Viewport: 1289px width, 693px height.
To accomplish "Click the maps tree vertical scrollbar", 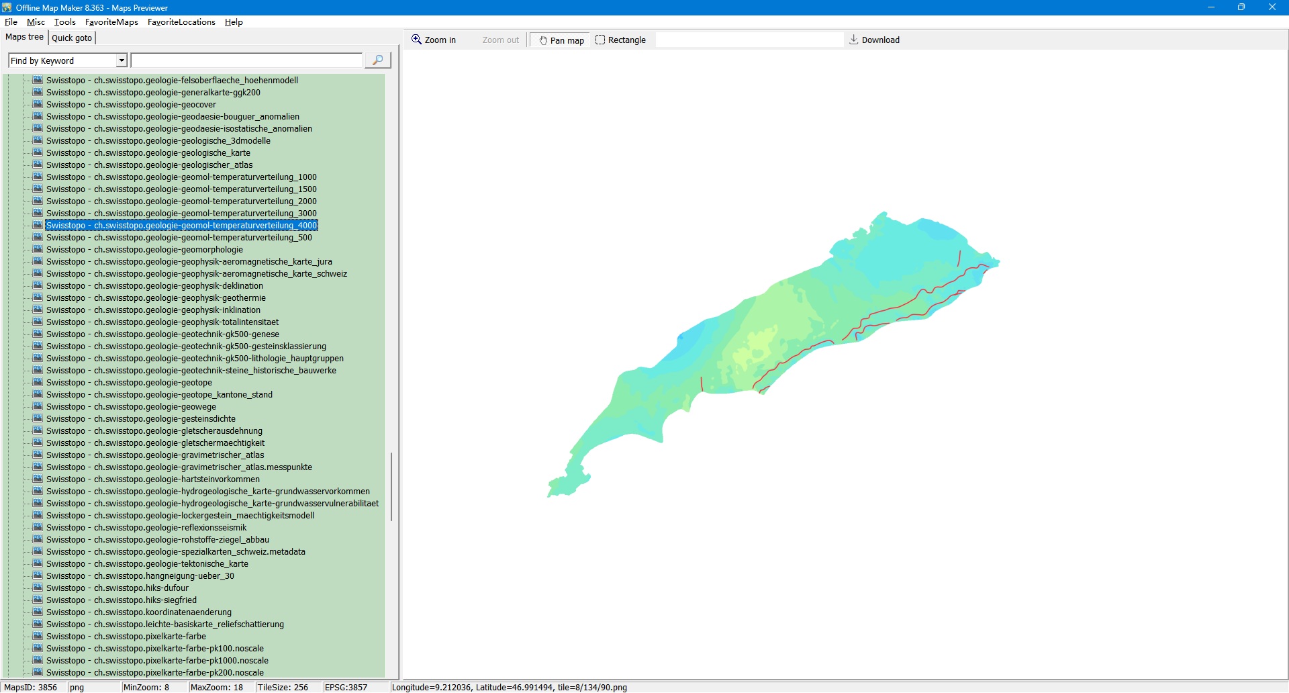I will click(391, 487).
